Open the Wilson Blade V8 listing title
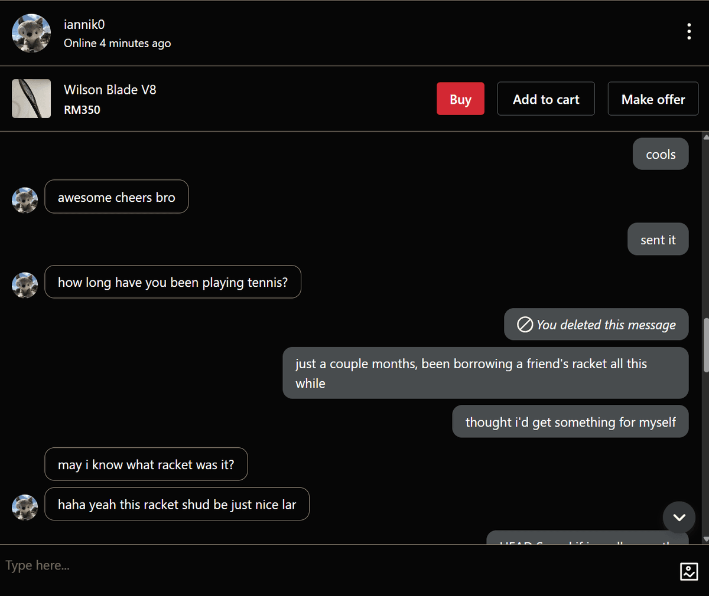This screenshot has height=596, width=709. click(110, 89)
